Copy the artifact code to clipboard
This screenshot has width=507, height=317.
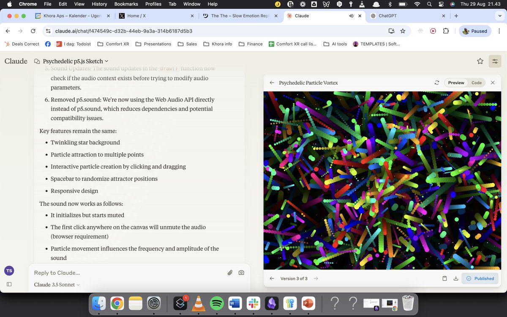pyautogui.click(x=444, y=279)
